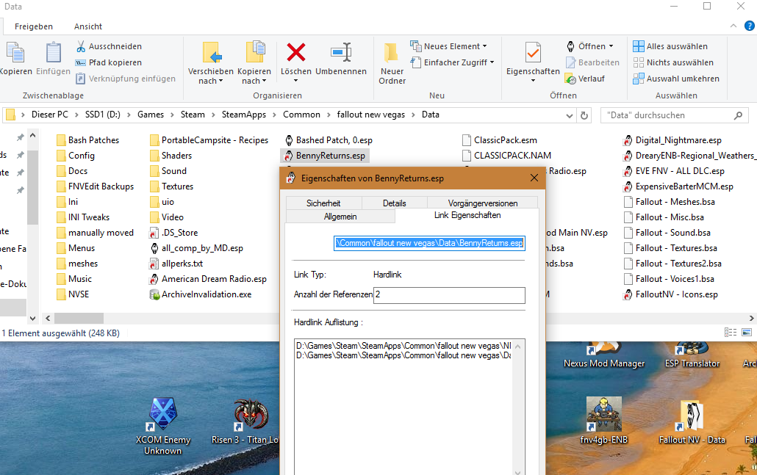
Task: Expand the Einfacher Zugriff dropdown
Action: coord(459,62)
